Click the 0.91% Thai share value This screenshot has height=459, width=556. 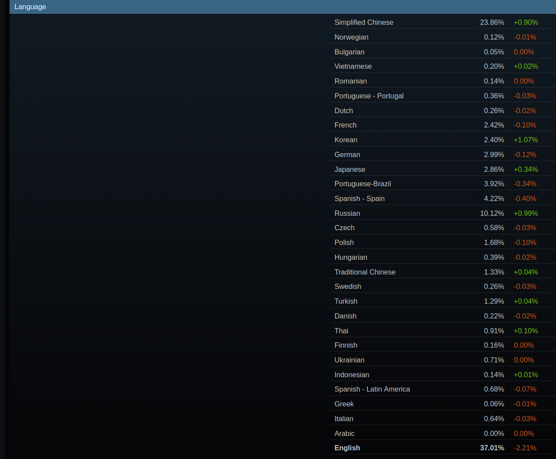[x=494, y=331]
